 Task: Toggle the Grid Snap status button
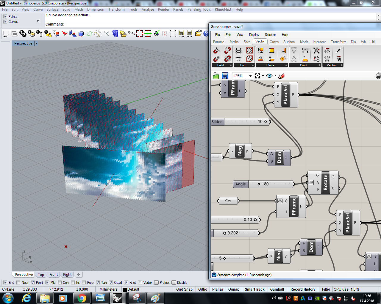pyautogui.click(x=184, y=289)
